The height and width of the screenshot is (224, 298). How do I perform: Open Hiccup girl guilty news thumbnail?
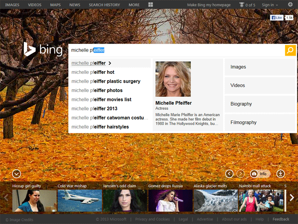click(x=34, y=201)
